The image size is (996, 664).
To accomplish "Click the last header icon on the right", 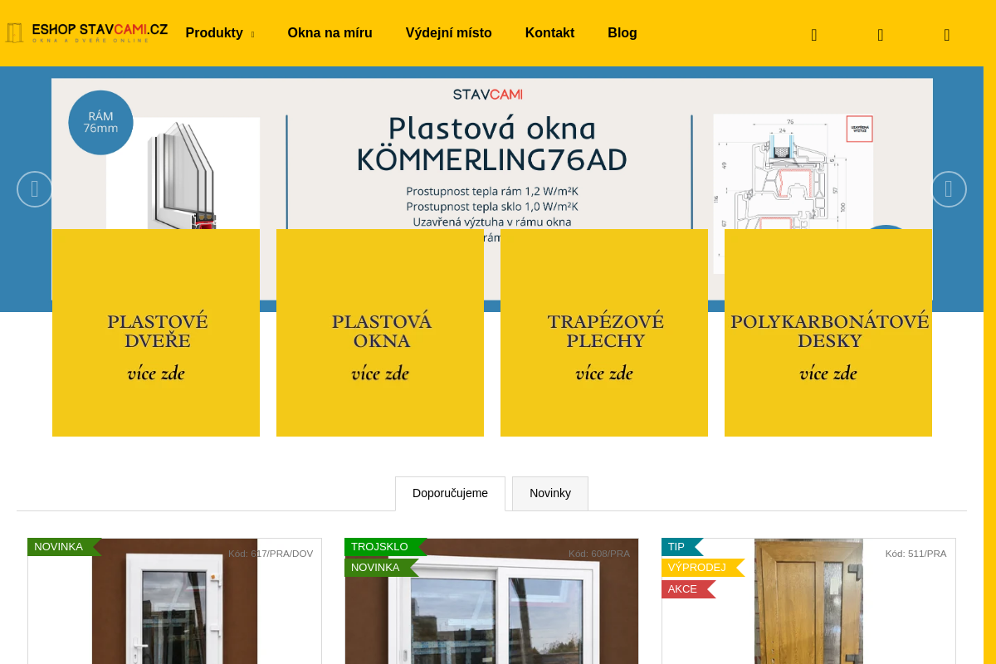I will (947, 35).
